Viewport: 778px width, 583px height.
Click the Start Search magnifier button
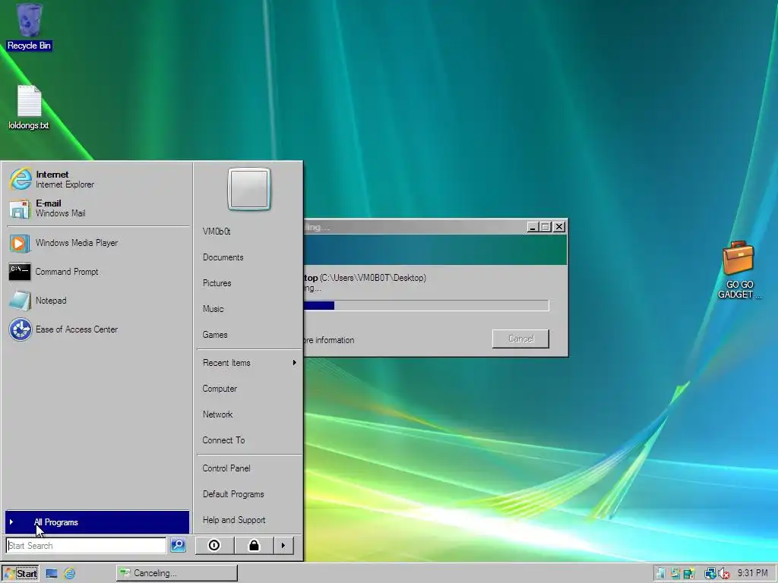[x=178, y=545]
